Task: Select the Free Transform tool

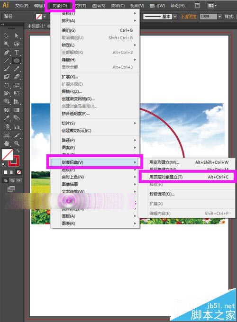Action: click(17, 93)
